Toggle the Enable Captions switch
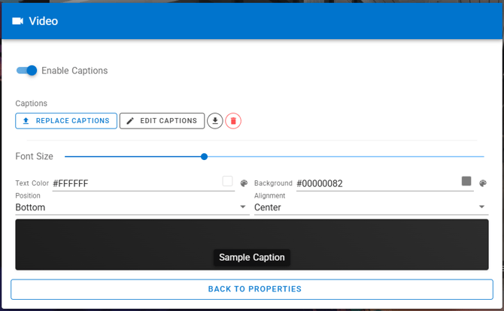The image size is (504, 311). [x=27, y=71]
